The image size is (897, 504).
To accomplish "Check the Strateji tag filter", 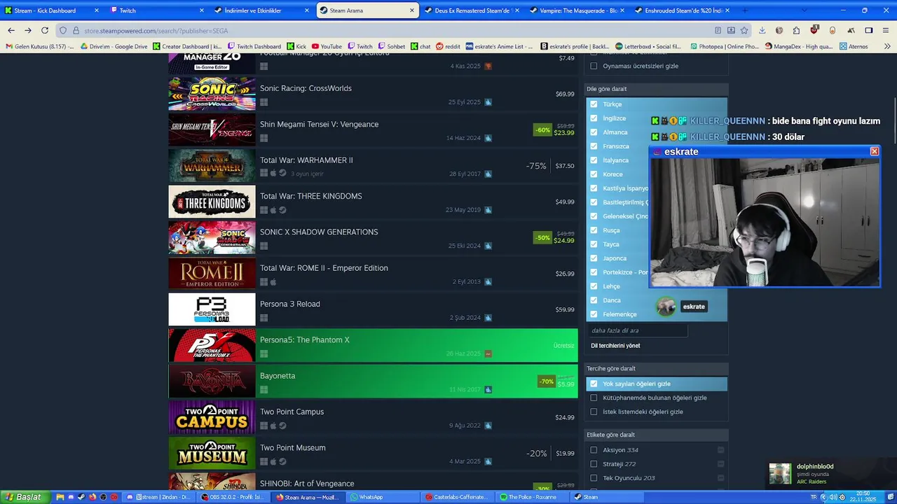I will coord(594,464).
